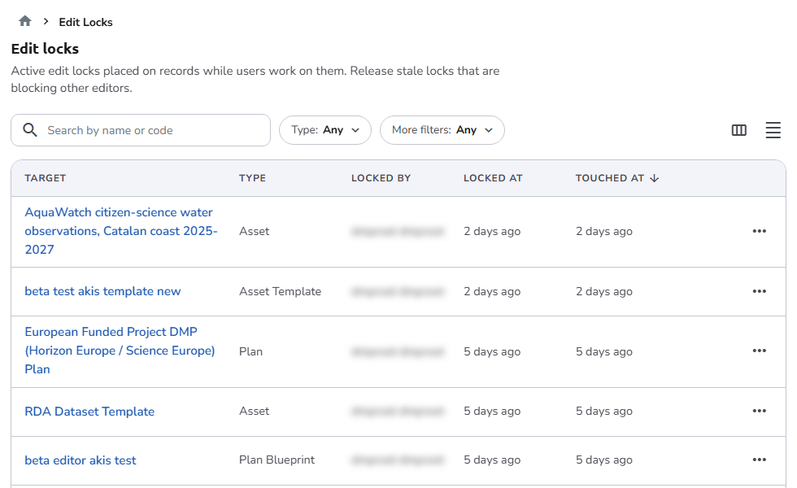This screenshot has width=797, height=488.
Task: Open actions menu for beta editor akis test row
Action: pos(759,460)
